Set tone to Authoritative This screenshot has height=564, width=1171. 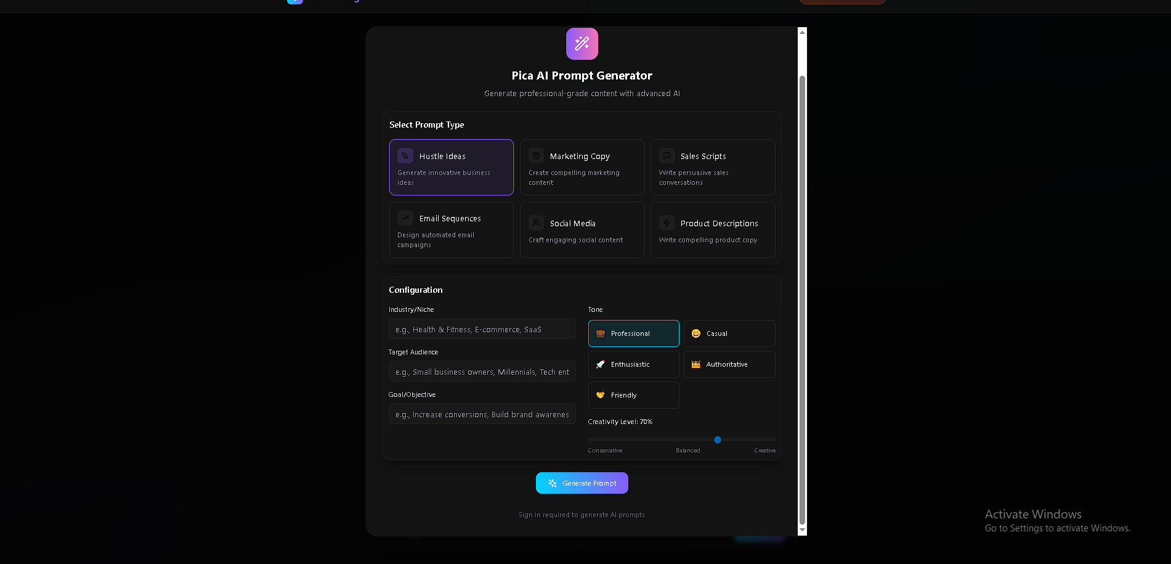(729, 364)
